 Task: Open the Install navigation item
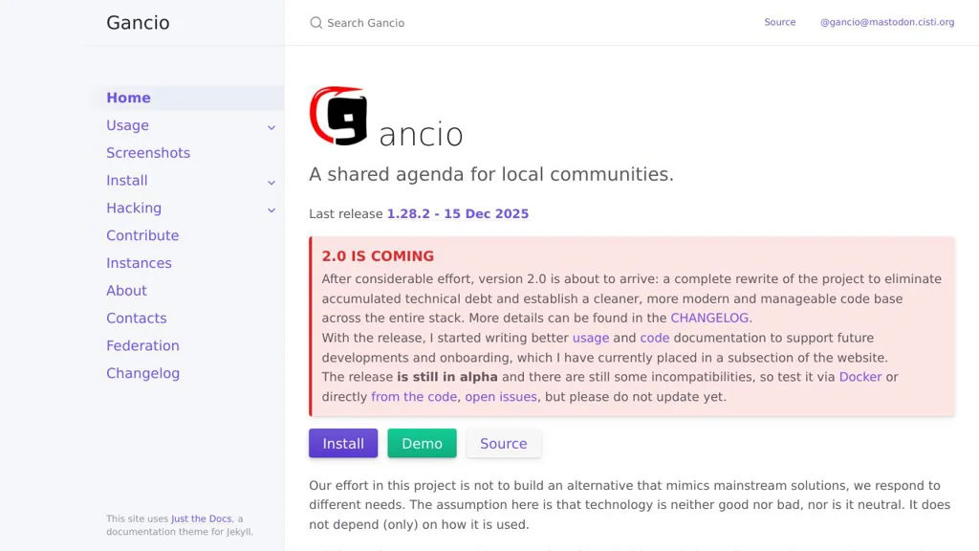click(x=127, y=180)
